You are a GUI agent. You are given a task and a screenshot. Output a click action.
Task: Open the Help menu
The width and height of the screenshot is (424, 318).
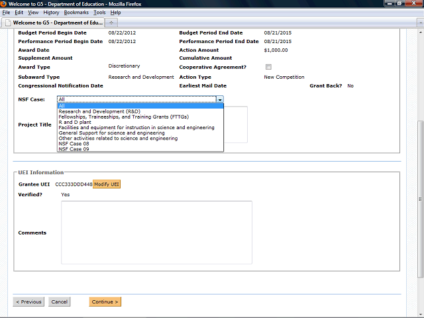pyautogui.click(x=115, y=13)
